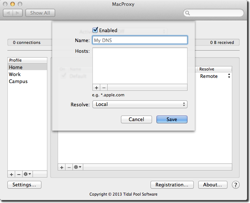Click the search field in the toolbar
The height and width of the screenshot is (203, 250).
tap(213, 13)
